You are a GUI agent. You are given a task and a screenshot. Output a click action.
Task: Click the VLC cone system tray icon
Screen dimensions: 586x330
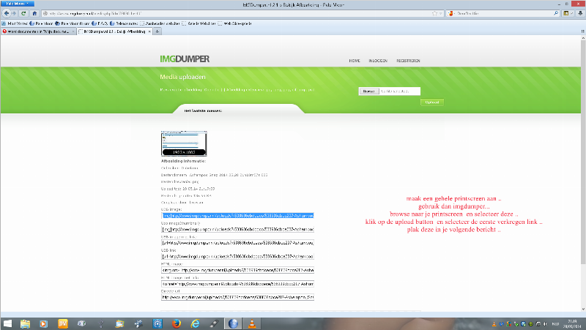tap(494, 324)
